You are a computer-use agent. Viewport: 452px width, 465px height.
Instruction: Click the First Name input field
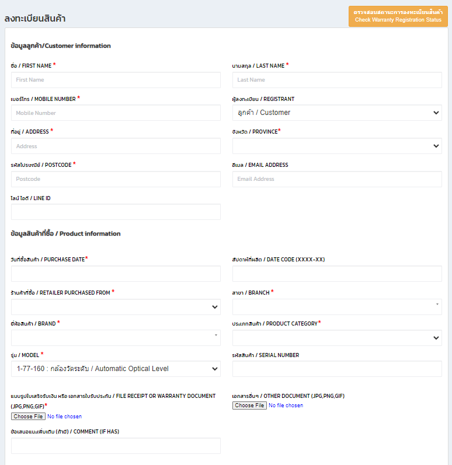click(116, 80)
